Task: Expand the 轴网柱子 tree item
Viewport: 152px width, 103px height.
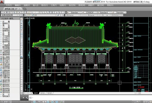Action: (x=6, y=23)
